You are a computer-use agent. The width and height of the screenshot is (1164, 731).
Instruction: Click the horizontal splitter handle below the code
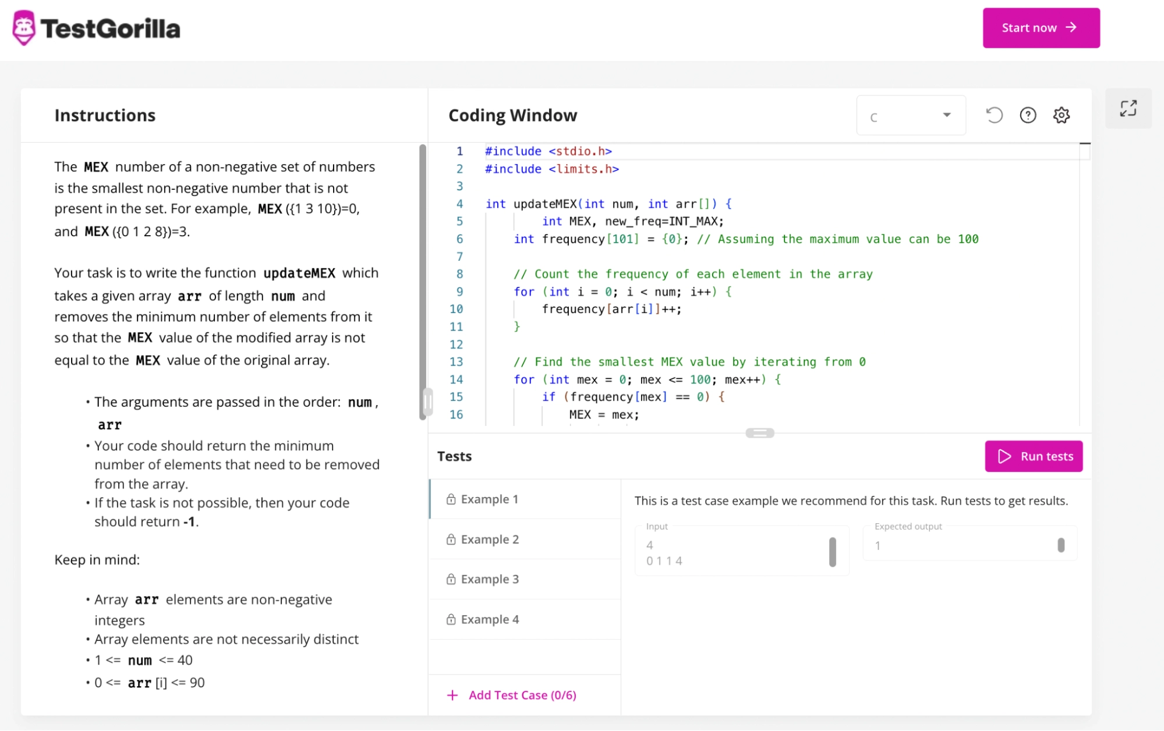760,433
